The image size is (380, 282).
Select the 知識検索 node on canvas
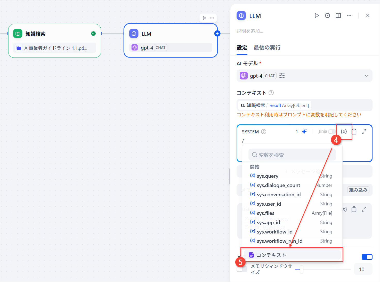pyautogui.click(x=54, y=41)
